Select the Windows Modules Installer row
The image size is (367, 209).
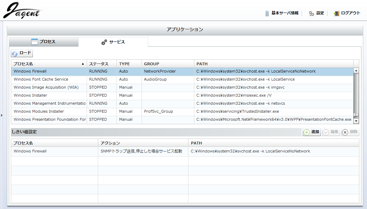click(x=39, y=111)
